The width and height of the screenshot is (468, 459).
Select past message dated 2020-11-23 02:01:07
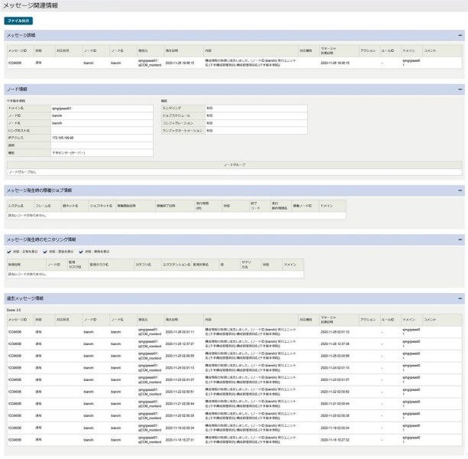point(235,380)
